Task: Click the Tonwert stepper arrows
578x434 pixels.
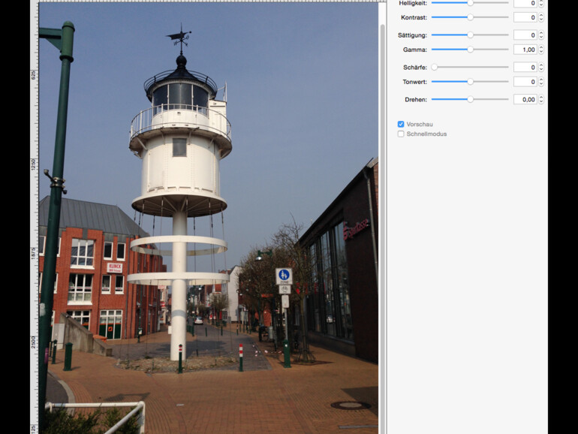Action: (x=541, y=82)
